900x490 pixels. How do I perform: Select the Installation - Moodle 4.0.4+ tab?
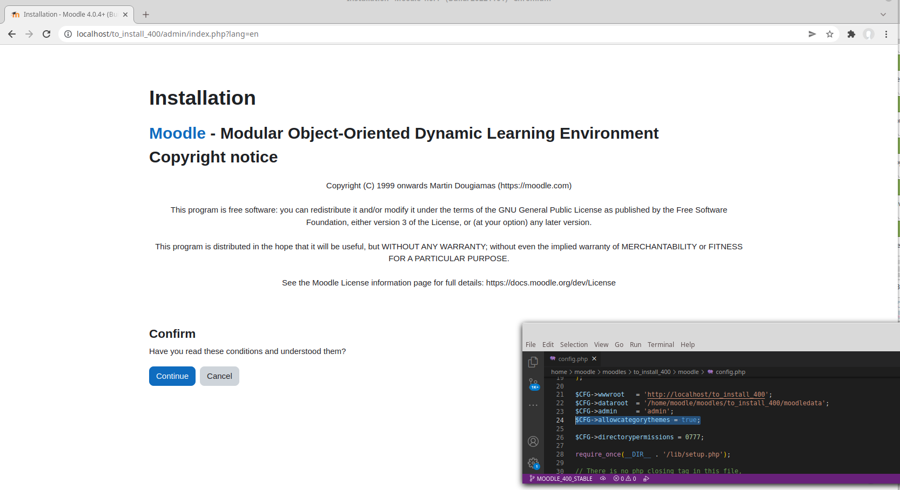coord(69,15)
